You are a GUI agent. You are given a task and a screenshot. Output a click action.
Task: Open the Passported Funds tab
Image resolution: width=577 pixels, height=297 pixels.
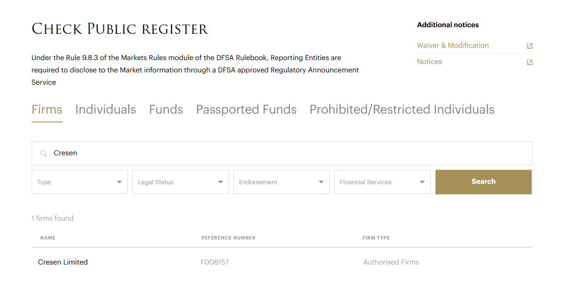(246, 110)
